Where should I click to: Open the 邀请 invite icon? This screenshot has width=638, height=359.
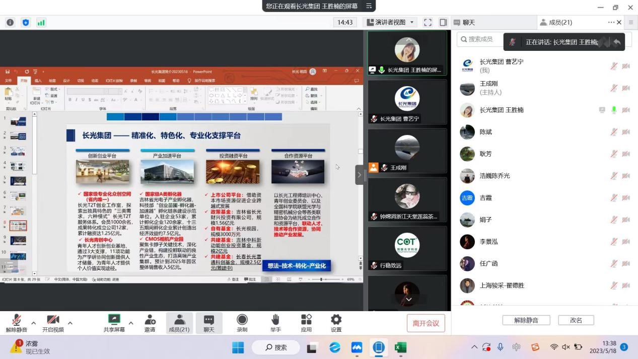point(150,323)
